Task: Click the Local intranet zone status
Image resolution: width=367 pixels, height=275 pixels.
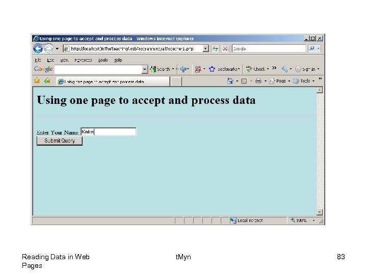Action: [x=246, y=221]
